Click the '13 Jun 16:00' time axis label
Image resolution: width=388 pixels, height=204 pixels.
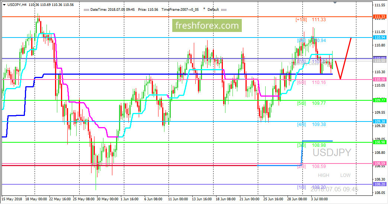(x=202, y=199)
